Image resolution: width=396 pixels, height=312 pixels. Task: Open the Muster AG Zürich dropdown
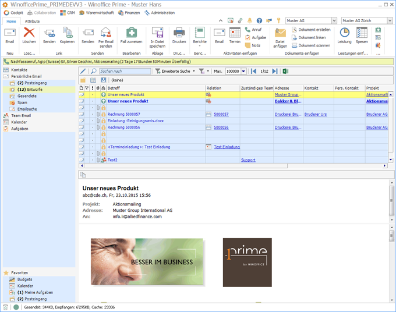[390, 21]
